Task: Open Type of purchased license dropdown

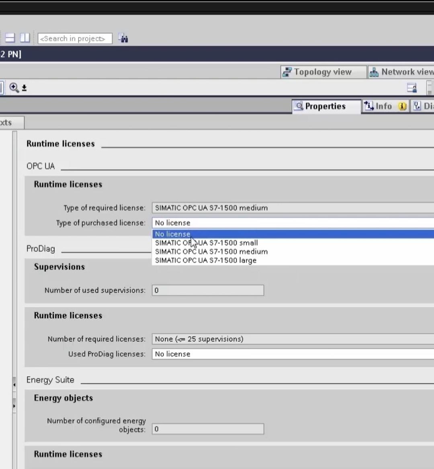Action: click(293, 223)
